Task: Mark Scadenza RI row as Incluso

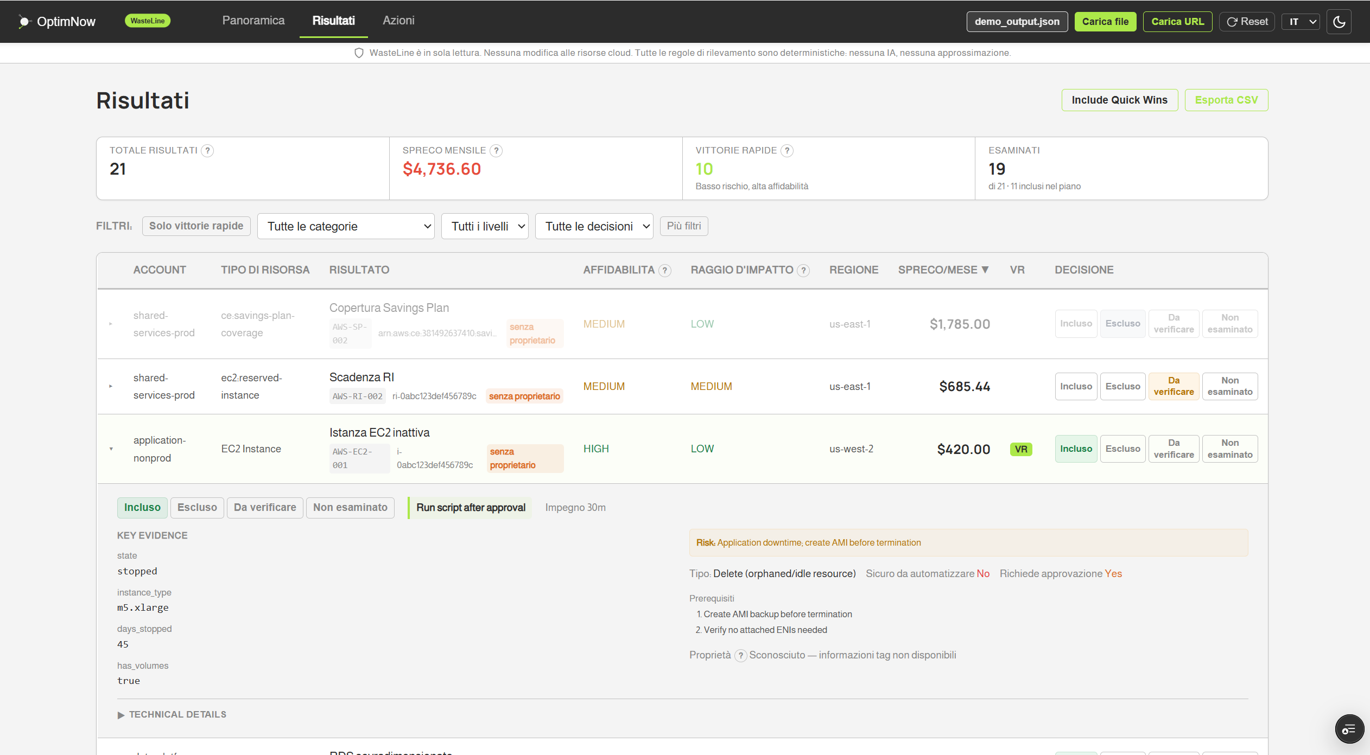Action: click(1075, 386)
